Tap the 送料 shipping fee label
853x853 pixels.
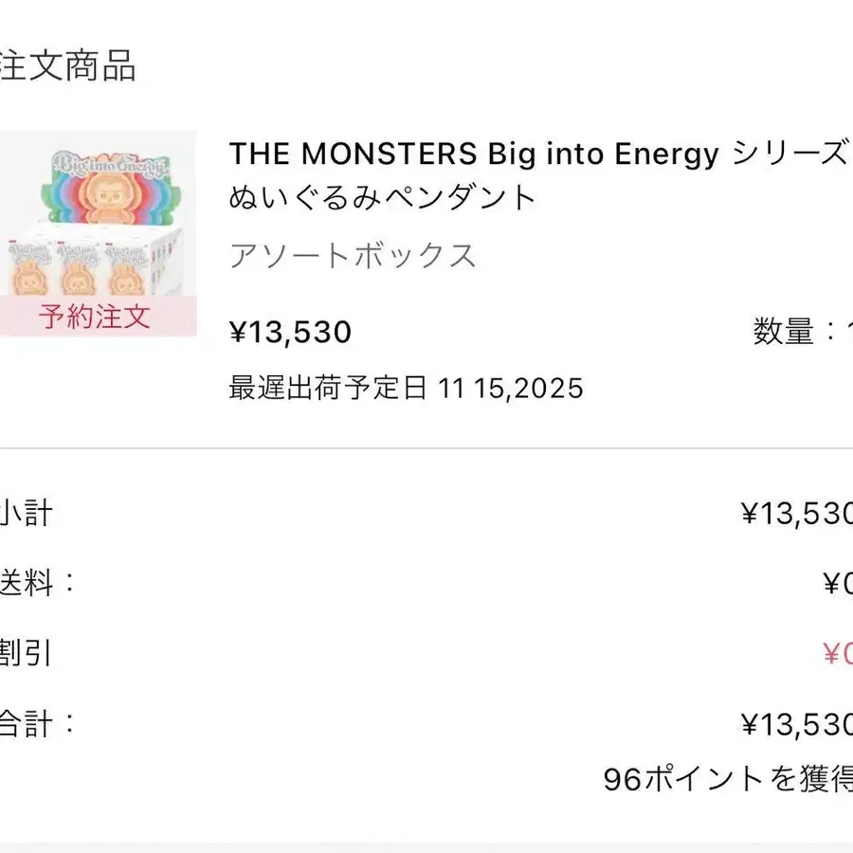[x=38, y=584]
